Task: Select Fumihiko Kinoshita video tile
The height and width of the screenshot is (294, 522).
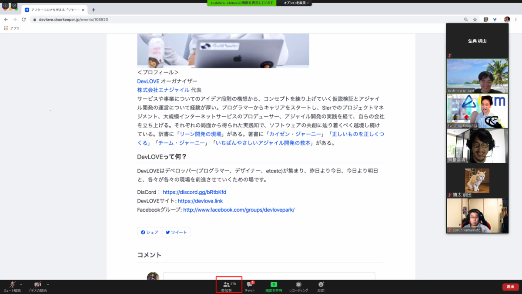Action: 477,111
